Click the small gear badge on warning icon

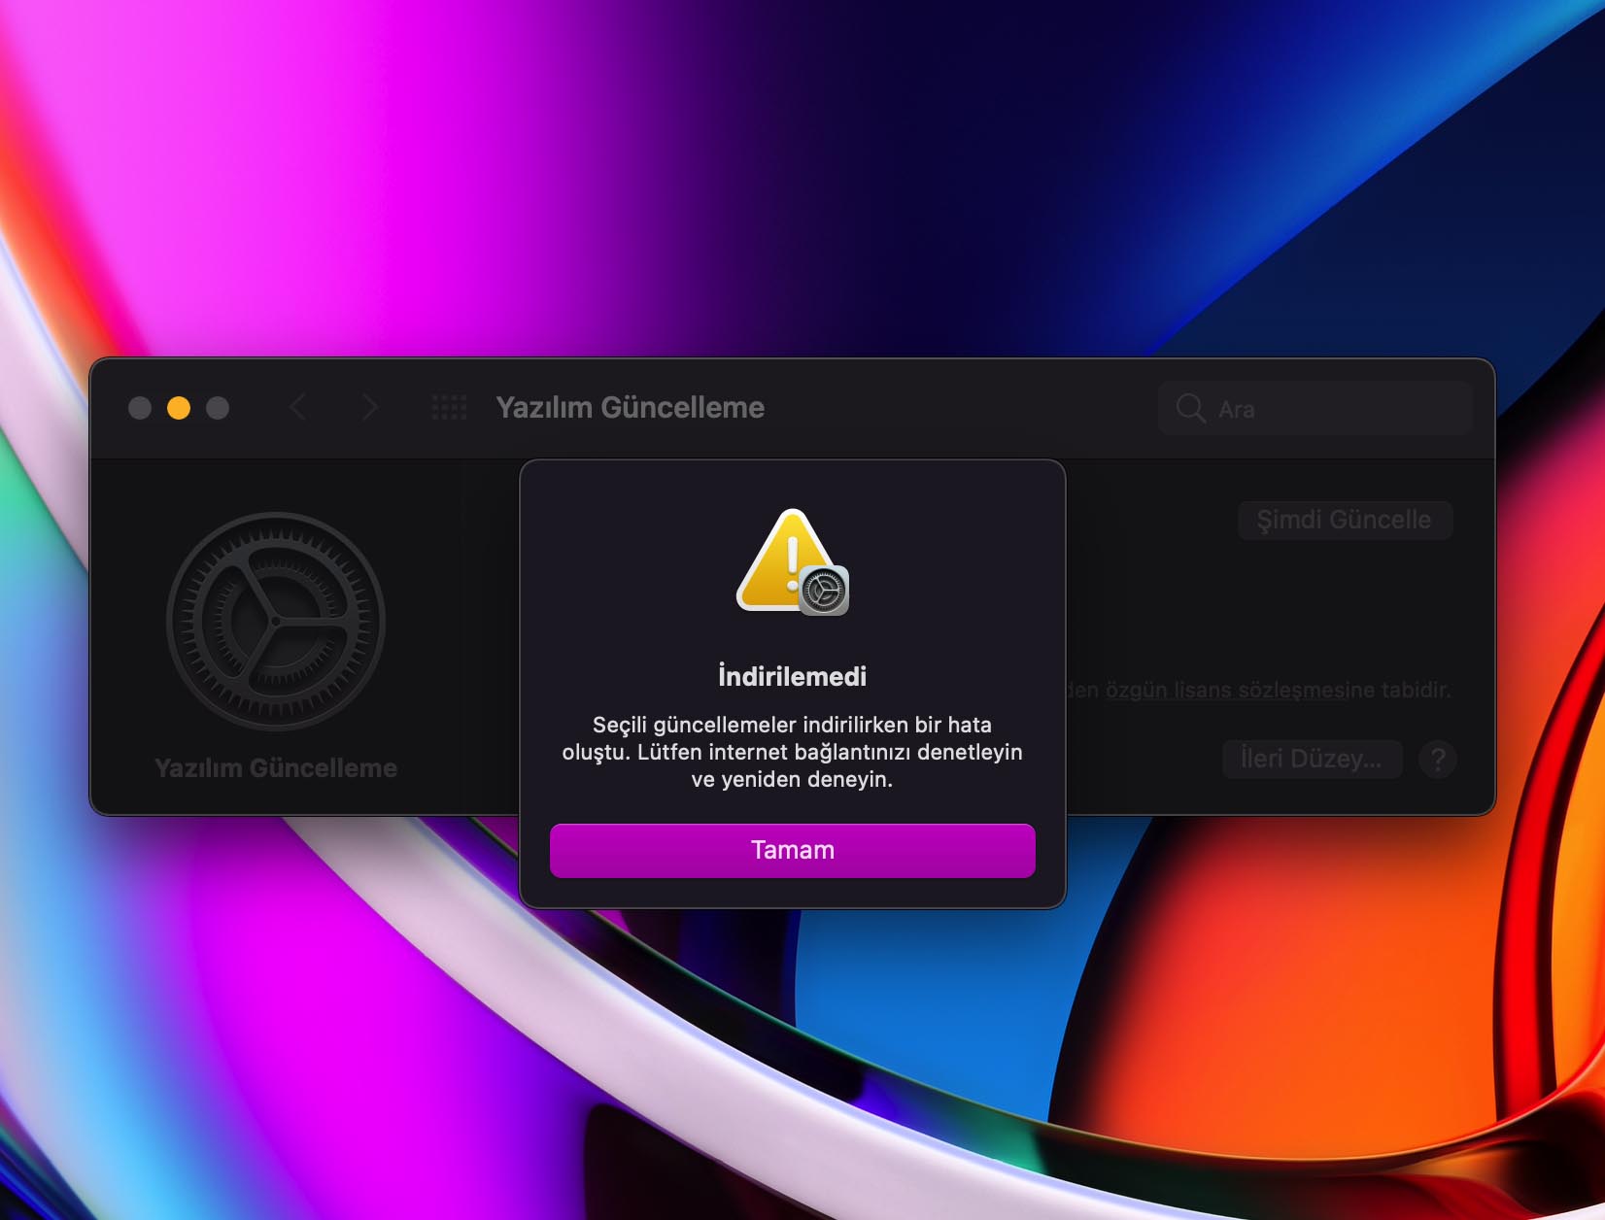tap(824, 591)
